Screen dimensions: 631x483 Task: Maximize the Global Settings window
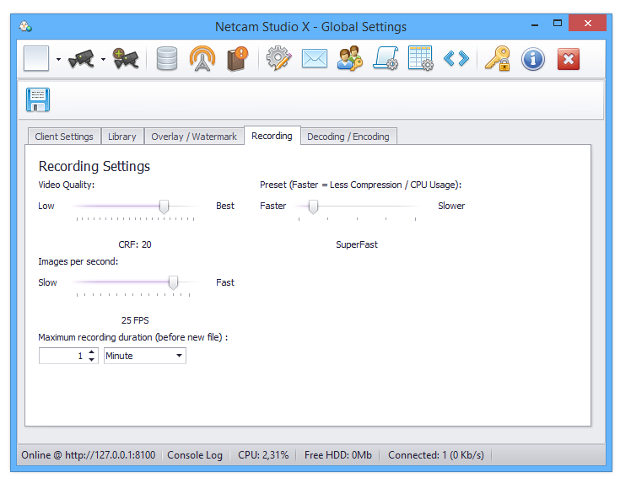pos(558,24)
